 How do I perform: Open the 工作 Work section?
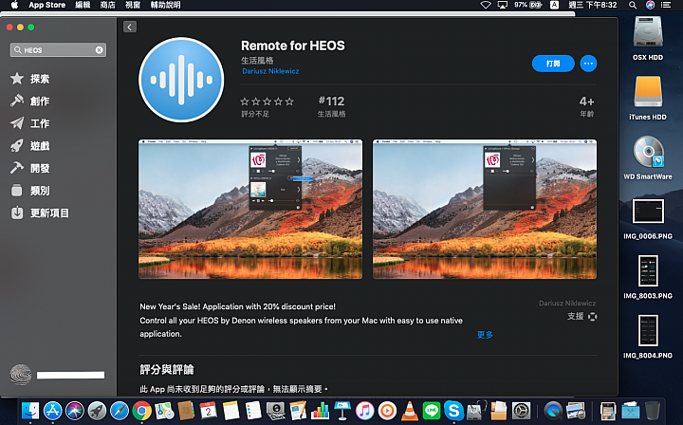(30, 123)
